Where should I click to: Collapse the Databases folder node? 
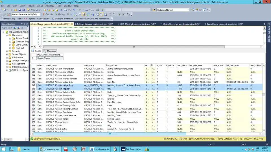click(x=7, y=35)
